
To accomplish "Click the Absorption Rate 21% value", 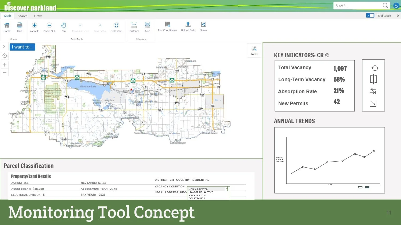I will click(x=339, y=91).
